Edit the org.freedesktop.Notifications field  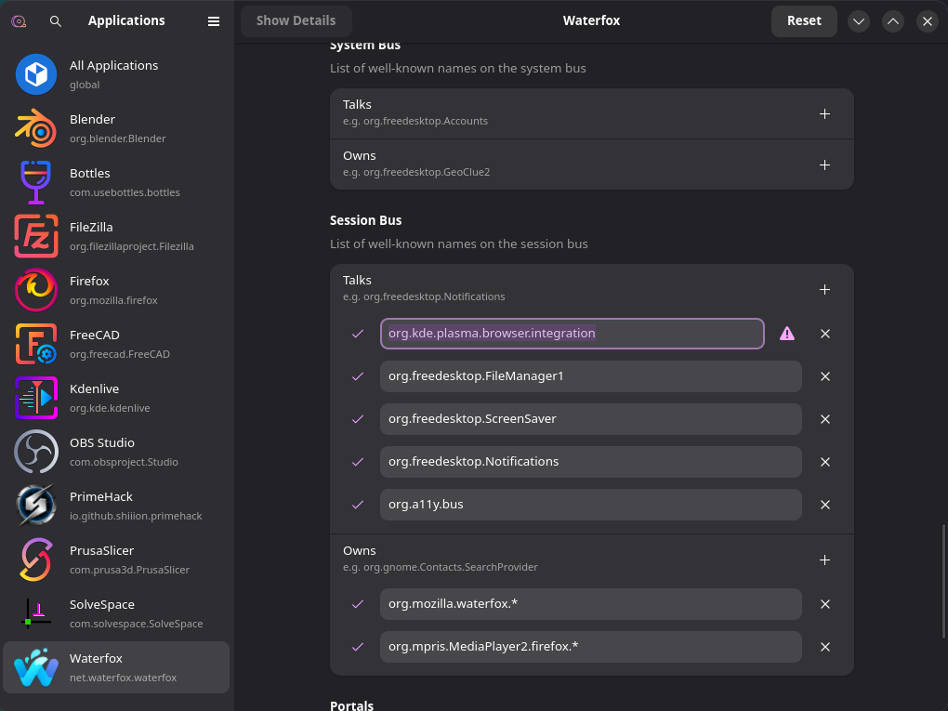591,462
